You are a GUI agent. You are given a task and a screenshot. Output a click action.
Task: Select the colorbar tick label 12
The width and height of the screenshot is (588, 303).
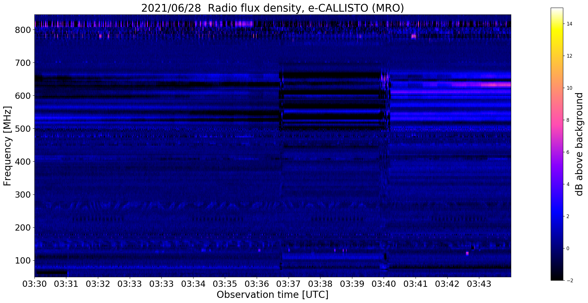click(570, 56)
